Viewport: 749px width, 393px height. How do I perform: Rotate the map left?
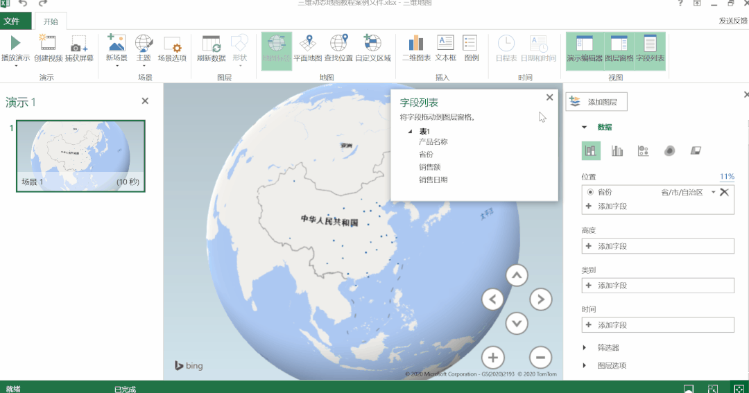click(492, 300)
